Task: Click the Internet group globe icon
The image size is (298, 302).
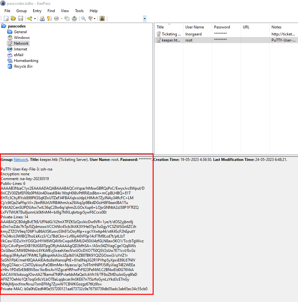Action: click(10, 49)
